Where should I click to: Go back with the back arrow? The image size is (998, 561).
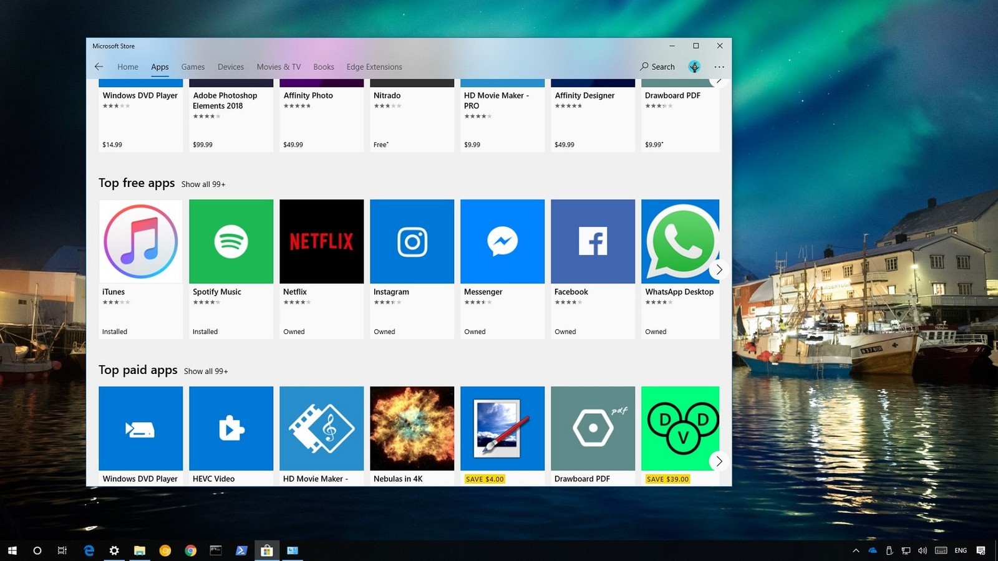(99, 67)
